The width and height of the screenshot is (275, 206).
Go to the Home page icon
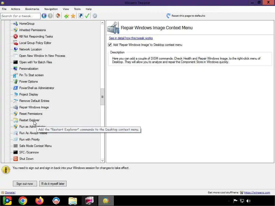tap(58, 16)
